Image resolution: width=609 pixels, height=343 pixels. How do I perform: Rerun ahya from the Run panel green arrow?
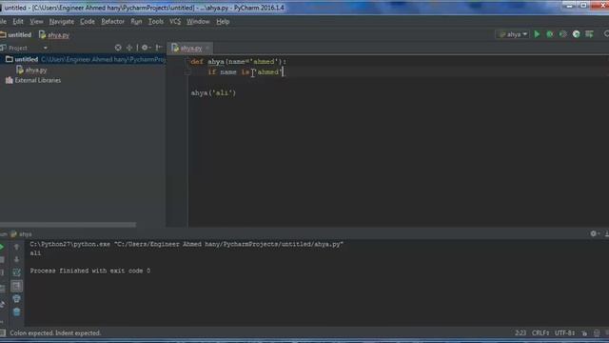point(2,247)
